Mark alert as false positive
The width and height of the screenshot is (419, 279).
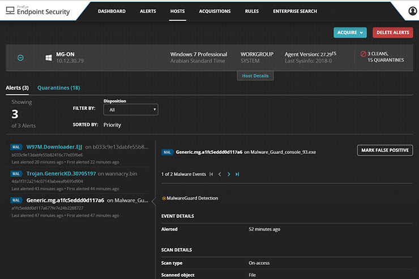point(384,150)
